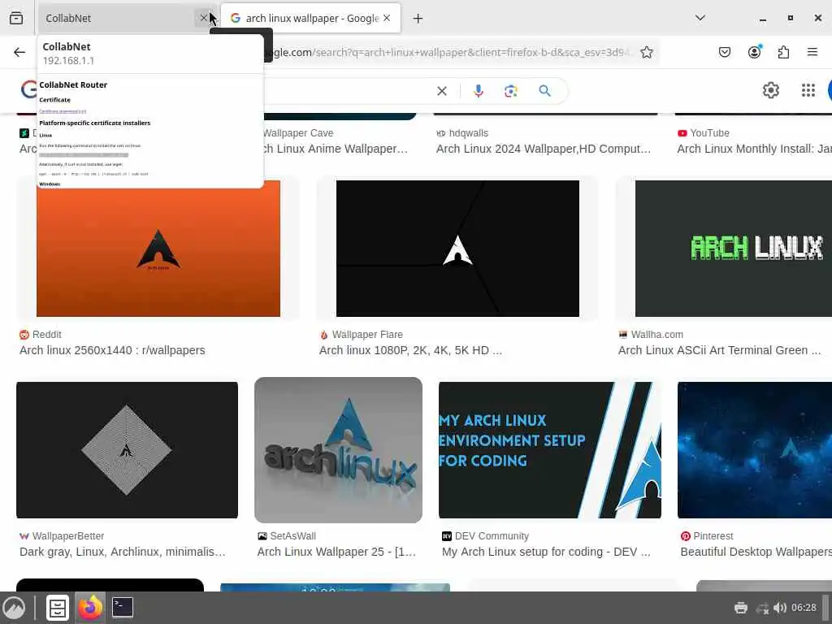This screenshot has height=624, width=832.
Task: Open the Pinterest blue nebula thumbnail
Action: tap(755, 450)
